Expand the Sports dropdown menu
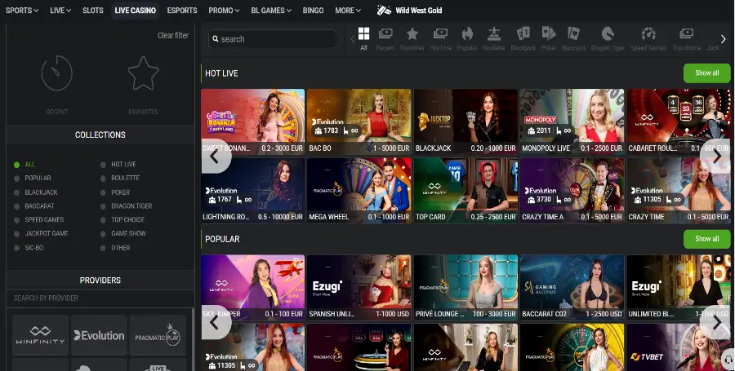This screenshot has height=371, width=735. (x=22, y=11)
